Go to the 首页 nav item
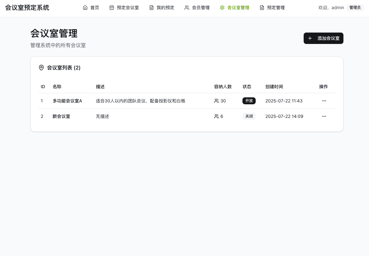 [91, 8]
